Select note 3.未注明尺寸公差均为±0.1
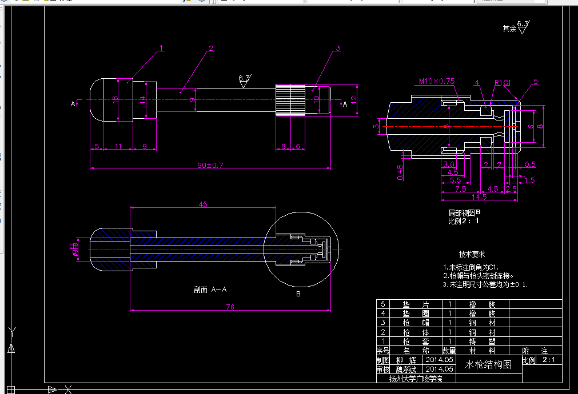This screenshot has width=578, height=394. point(485,284)
